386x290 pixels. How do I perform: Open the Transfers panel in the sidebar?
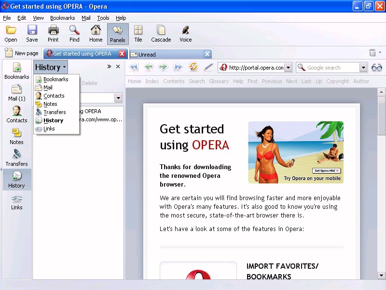coord(16,158)
